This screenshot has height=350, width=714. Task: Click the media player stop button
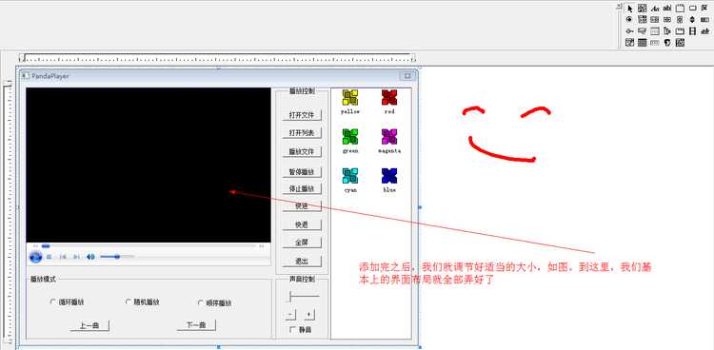pyautogui.click(x=49, y=257)
